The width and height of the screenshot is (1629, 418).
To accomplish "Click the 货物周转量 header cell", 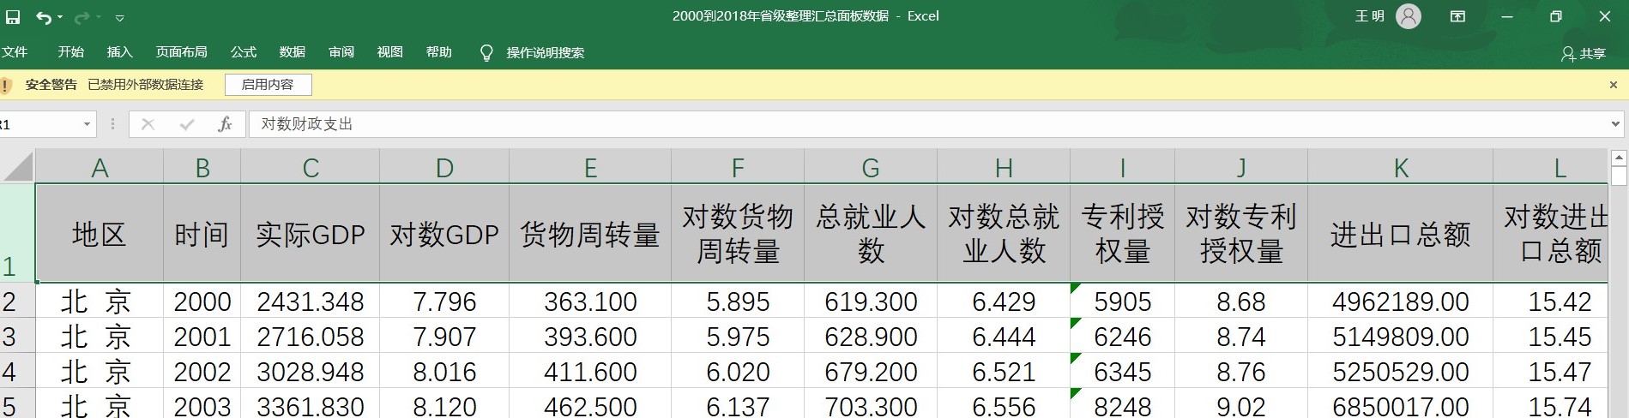I will pyautogui.click(x=590, y=234).
